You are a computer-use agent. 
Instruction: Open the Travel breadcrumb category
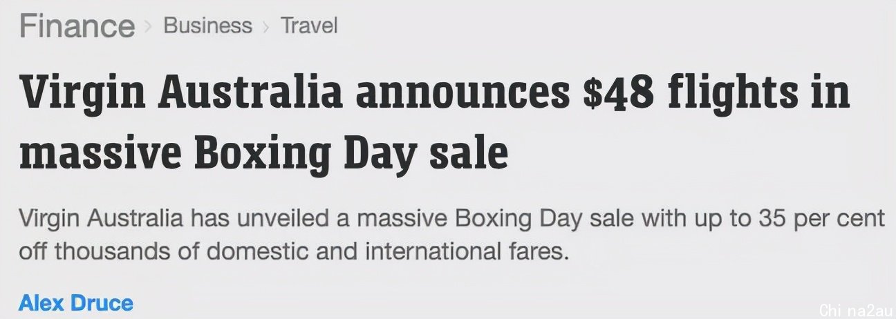[309, 26]
